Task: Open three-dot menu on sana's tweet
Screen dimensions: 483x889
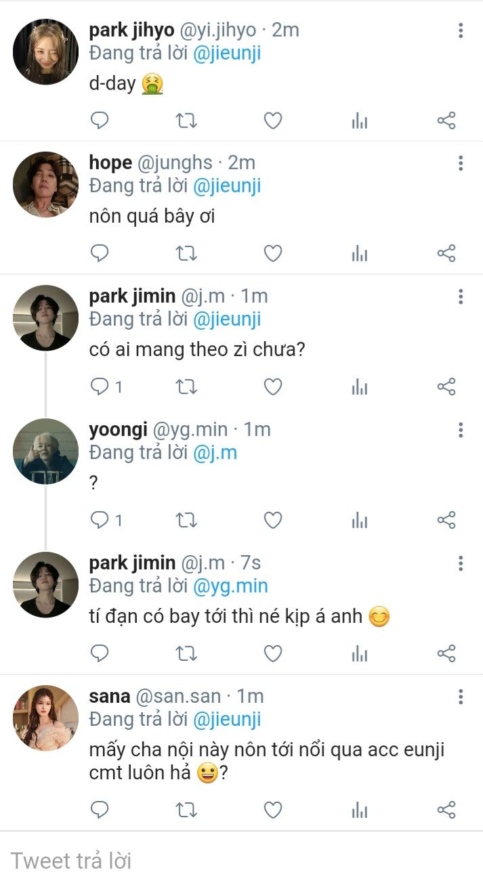Action: tap(461, 697)
